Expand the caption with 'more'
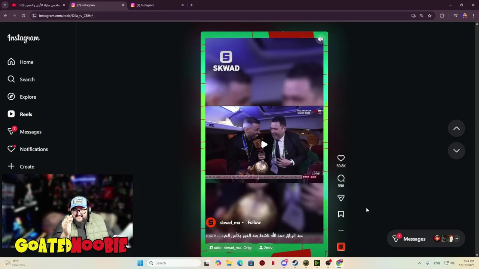This screenshot has height=269, width=479. click(211, 235)
